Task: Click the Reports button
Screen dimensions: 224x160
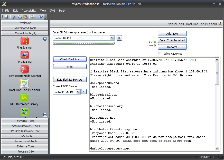Action: (172, 47)
